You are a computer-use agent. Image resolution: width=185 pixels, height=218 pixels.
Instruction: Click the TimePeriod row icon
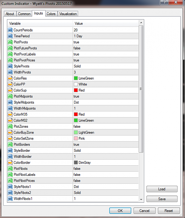pyautogui.click(x=10, y=36)
